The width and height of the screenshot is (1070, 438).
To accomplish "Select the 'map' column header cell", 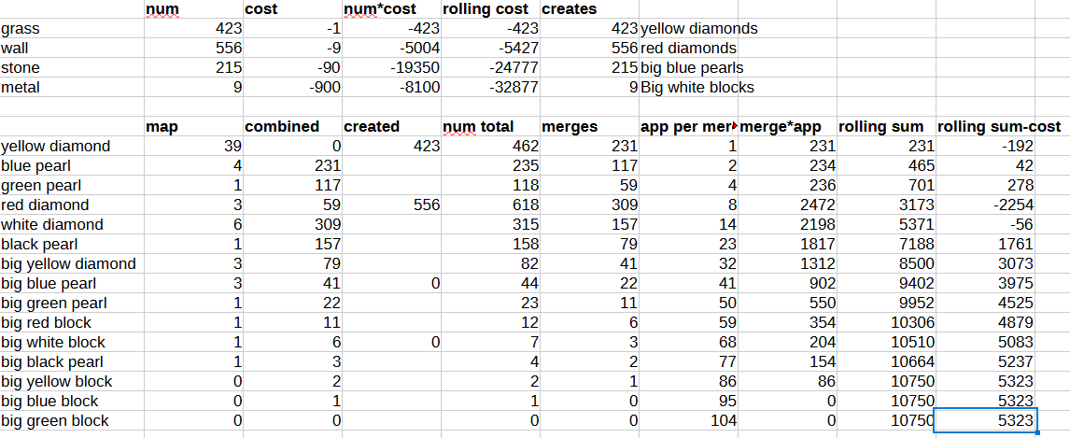I will 193,126.
